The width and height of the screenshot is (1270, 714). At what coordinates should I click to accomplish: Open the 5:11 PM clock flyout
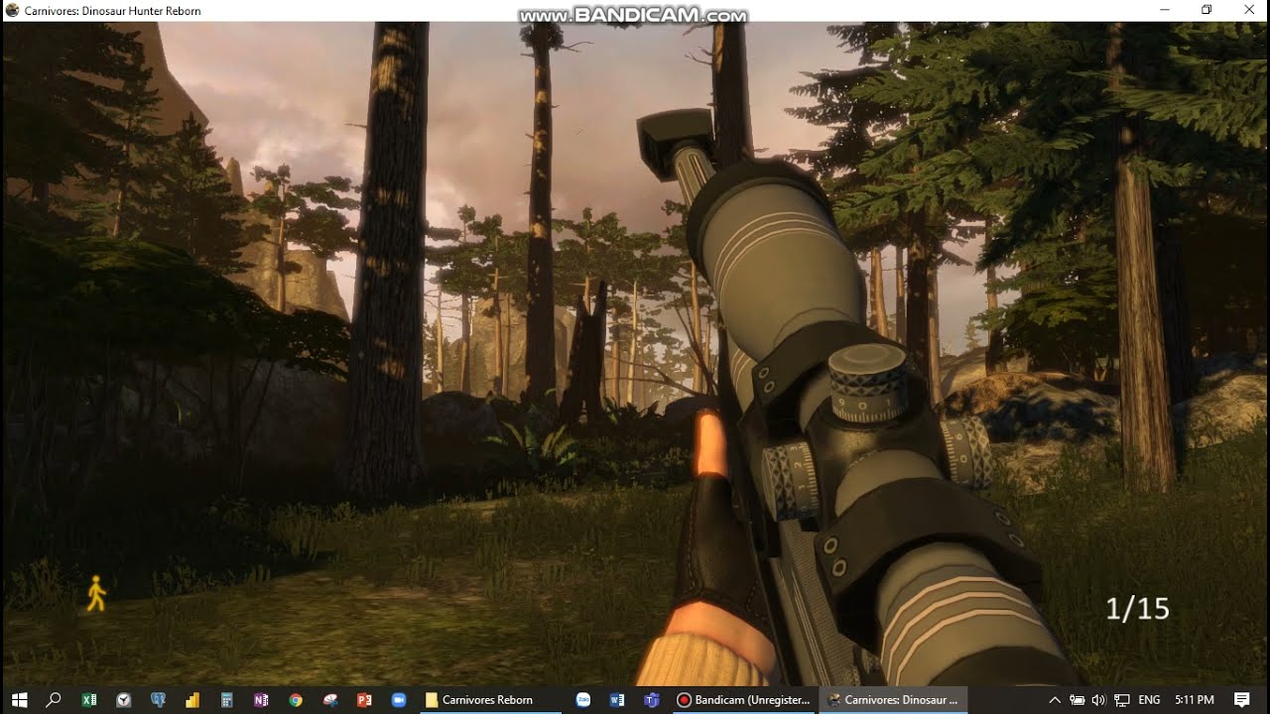click(x=1194, y=699)
